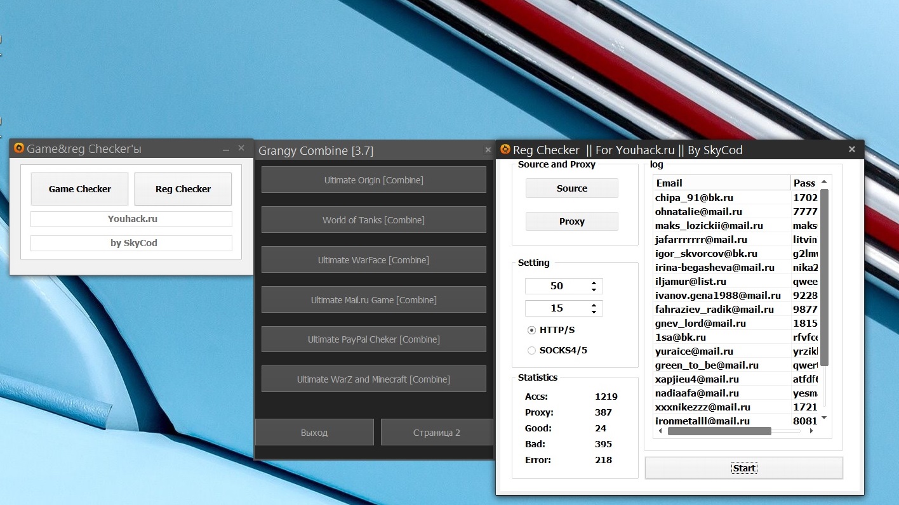
Task: Launch Ultimate WarZ and Minecraft [Combine]
Action: [x=374, y=379]
